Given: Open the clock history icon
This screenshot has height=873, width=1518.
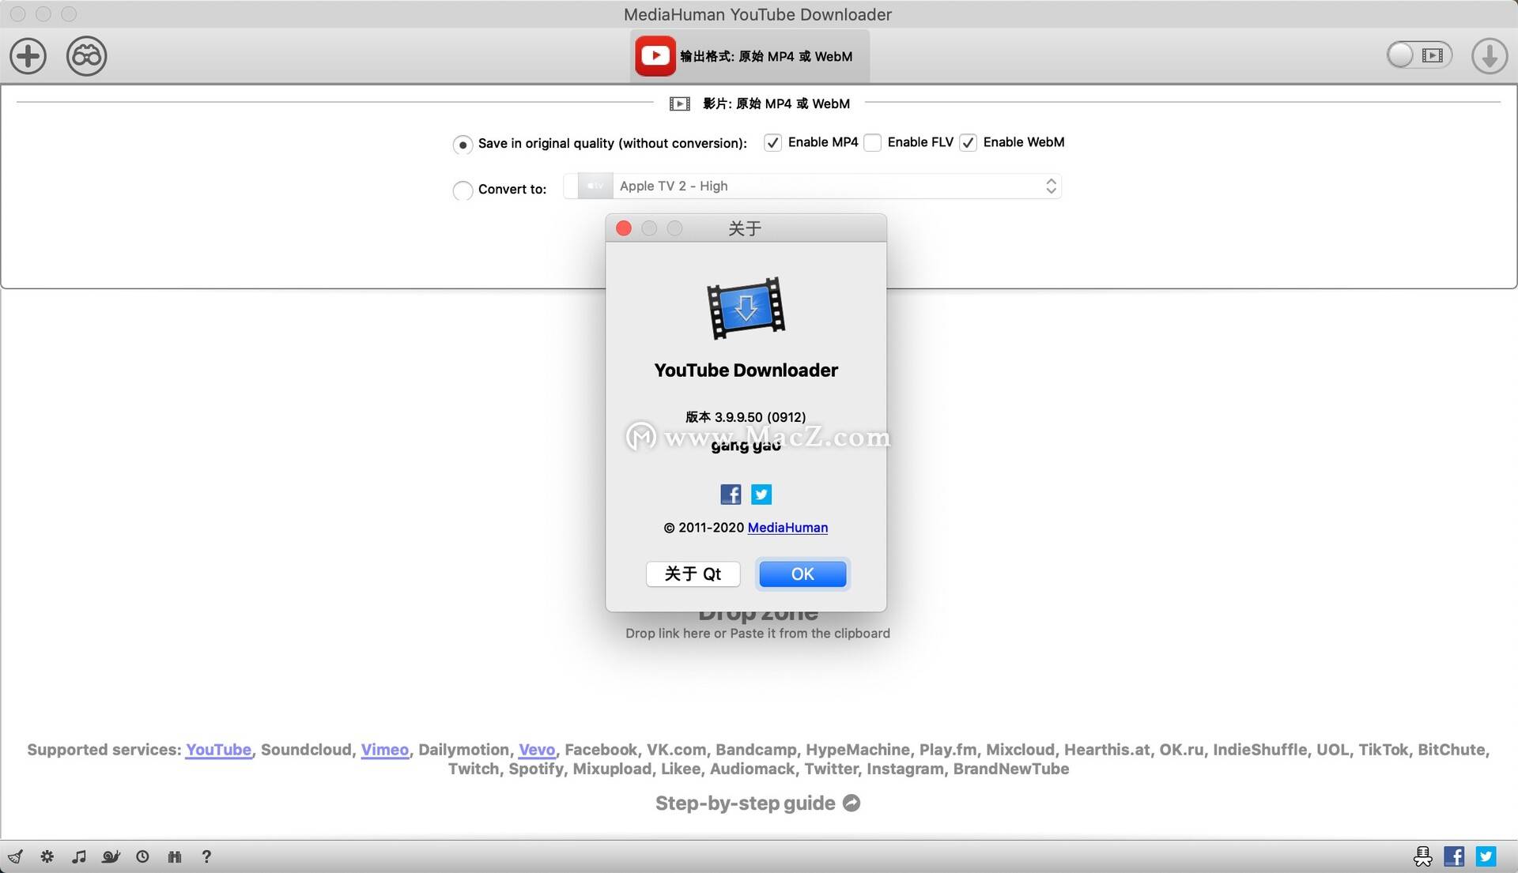Looking at the screenshot, I should pyautogui.click(x=142, y=856).
